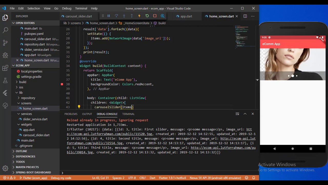Click the middle carousel indicator dot
The height and width of the screenshot is (185, 328).
tap(293, 76)
